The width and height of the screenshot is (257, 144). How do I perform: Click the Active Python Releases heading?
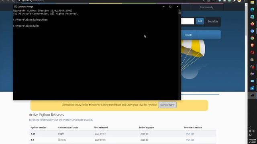coord(46,115)
